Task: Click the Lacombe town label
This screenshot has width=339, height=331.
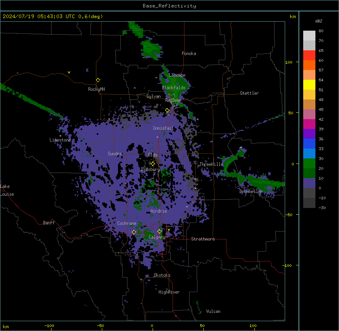Action: 177,75
